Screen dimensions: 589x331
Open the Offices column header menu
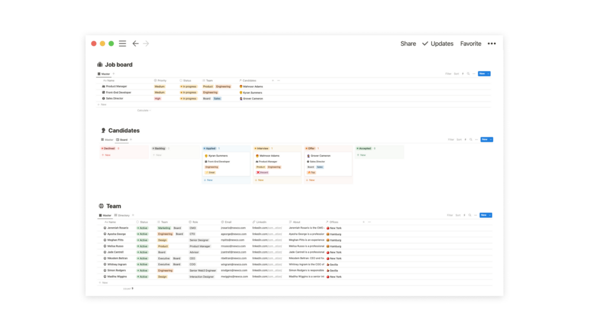point(332,222)
